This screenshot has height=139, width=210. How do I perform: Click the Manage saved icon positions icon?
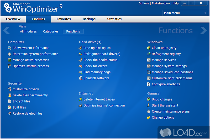pos(149,72)
